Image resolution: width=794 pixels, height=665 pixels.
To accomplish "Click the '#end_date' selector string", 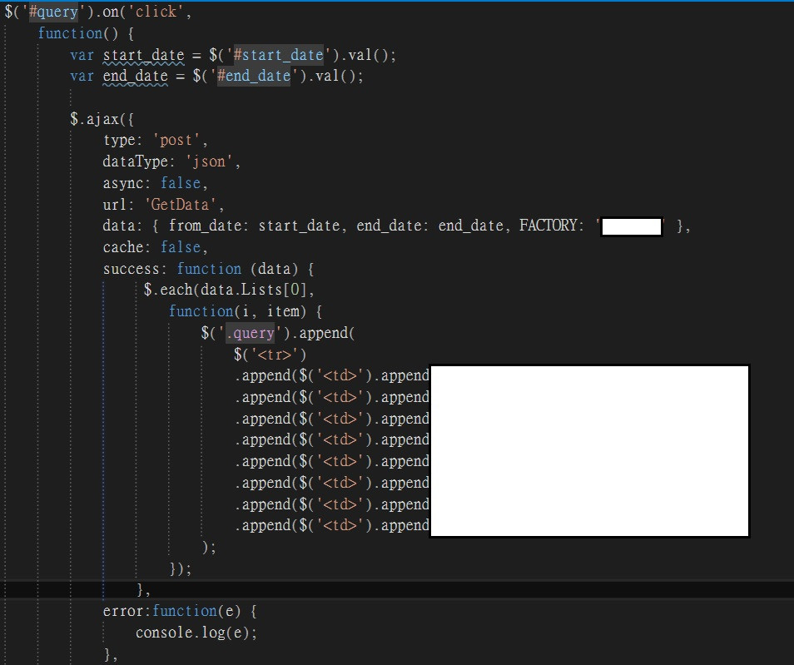I will pyautogui.click(x=254, y=76).
